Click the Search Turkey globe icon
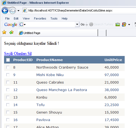The width and height of the screenshot is (136, 128). (x=91, y=24)
